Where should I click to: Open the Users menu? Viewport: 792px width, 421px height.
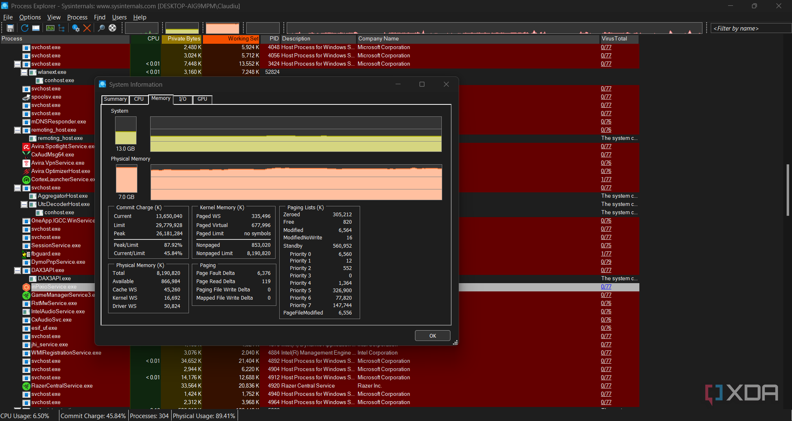(119, 17)
